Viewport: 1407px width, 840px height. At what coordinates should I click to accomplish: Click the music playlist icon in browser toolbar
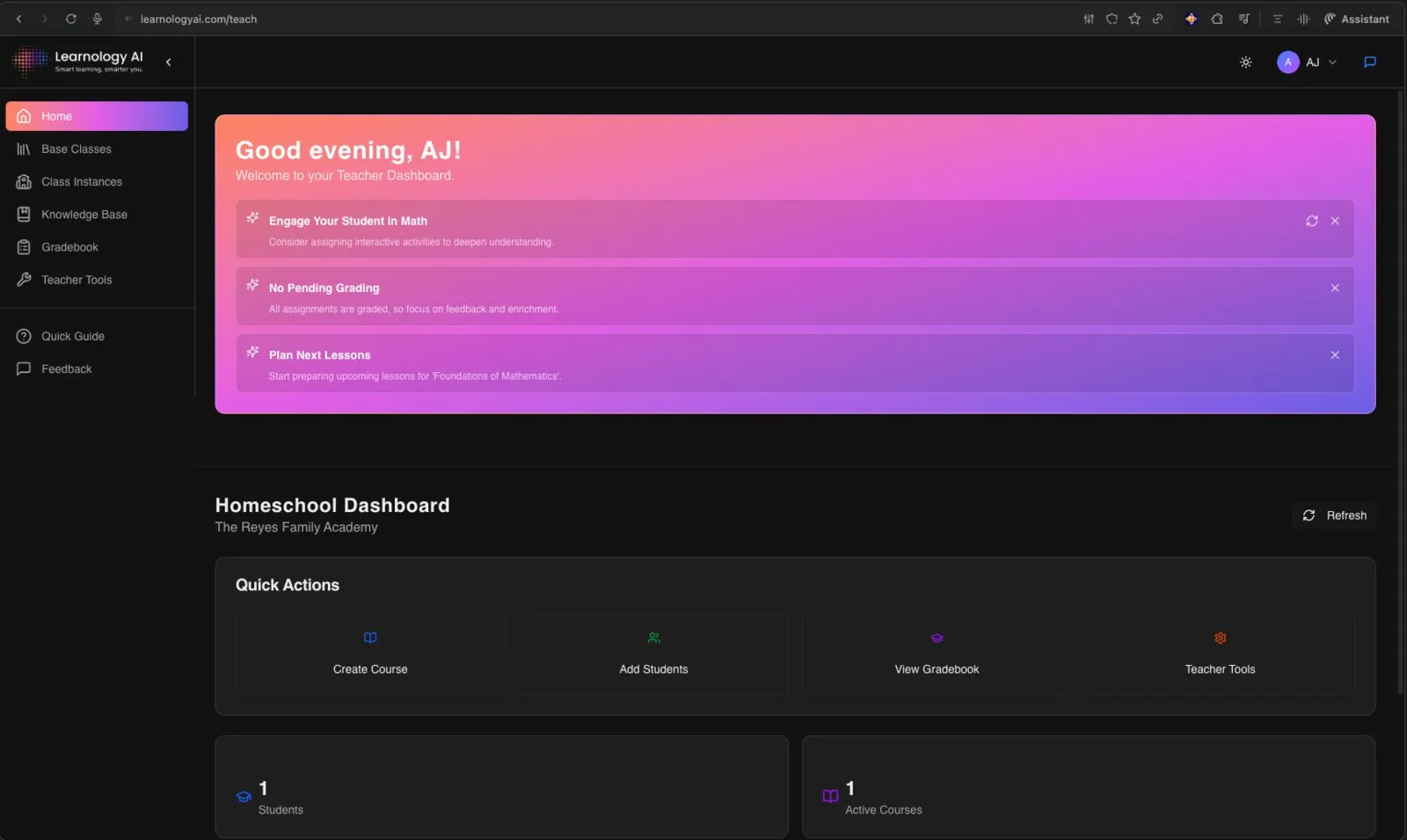coord(1243,18)
